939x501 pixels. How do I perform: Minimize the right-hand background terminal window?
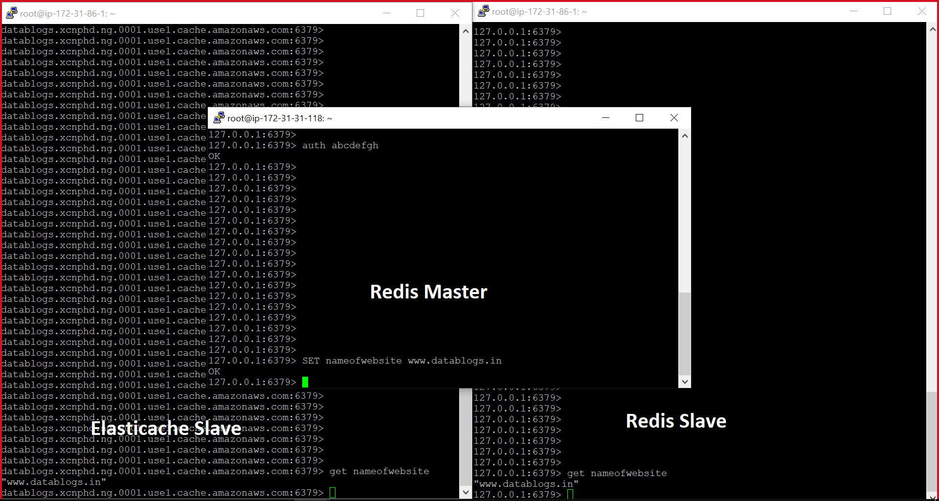(854, 11)
